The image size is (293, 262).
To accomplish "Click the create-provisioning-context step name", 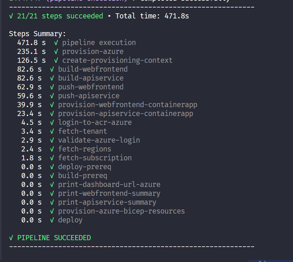I will tap(117, 60).
